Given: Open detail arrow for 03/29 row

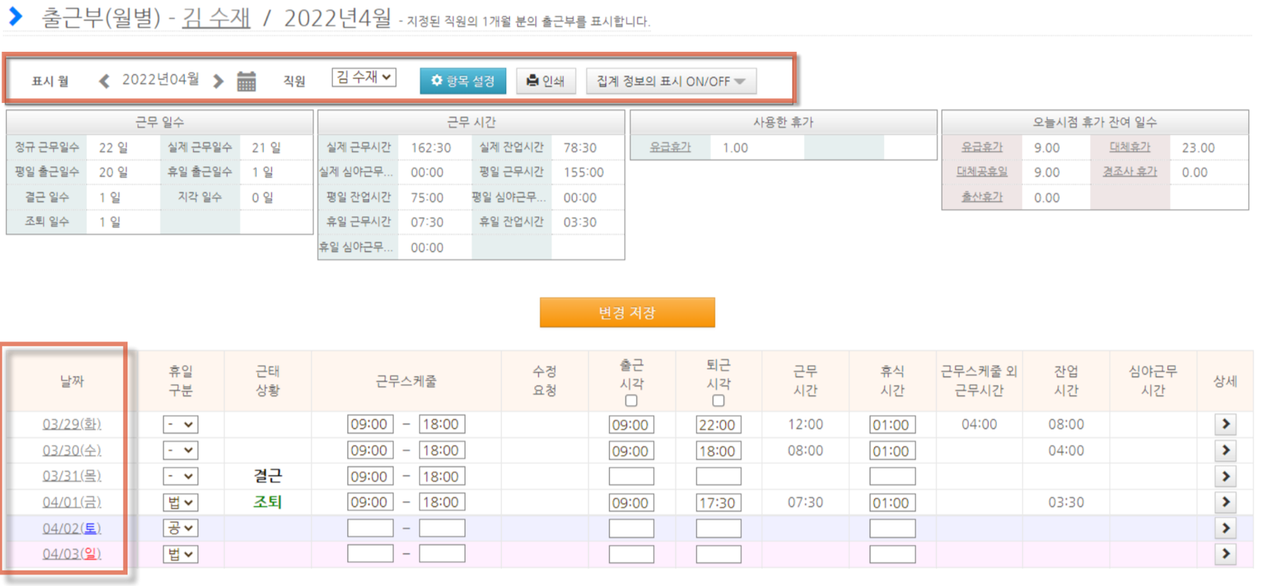Looking at the screenshot, I should tap(1225, 424).
